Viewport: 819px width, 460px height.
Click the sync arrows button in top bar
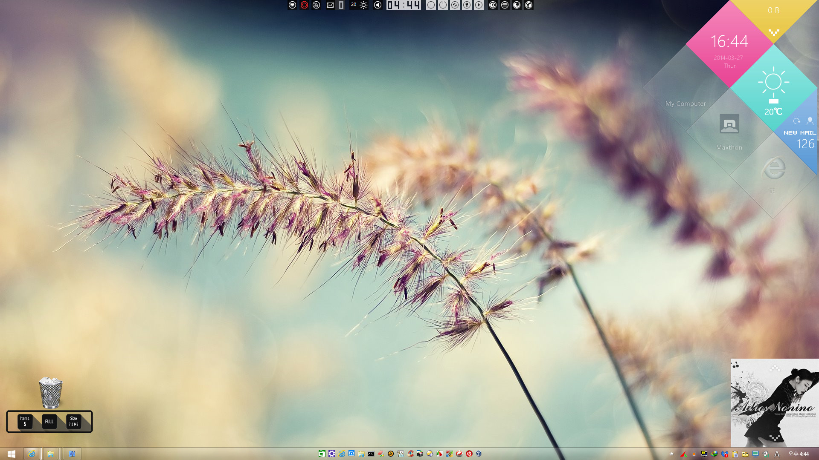pyautogui.click(x=455, y=5)
